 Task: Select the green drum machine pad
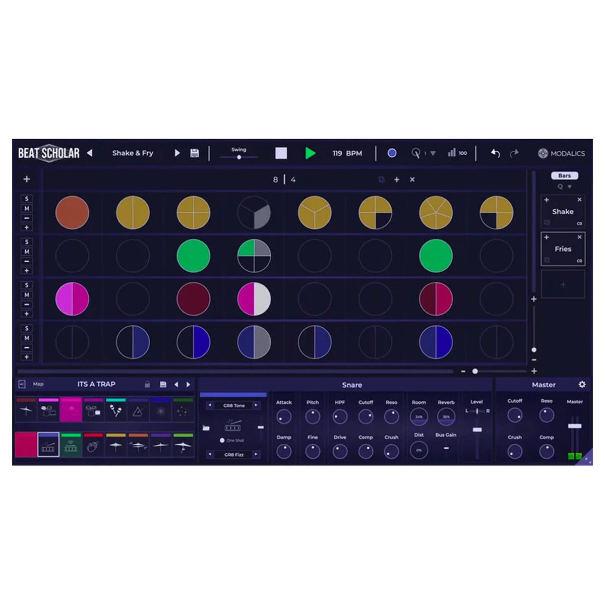(x=71, y=445)
